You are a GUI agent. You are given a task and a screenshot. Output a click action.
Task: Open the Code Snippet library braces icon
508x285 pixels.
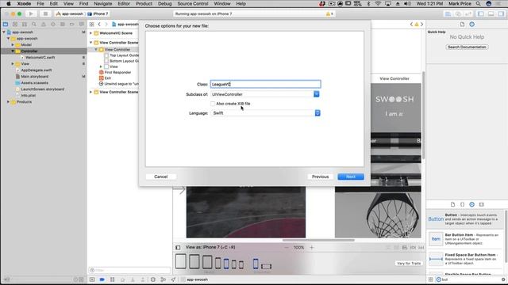[x=462, y=204]
